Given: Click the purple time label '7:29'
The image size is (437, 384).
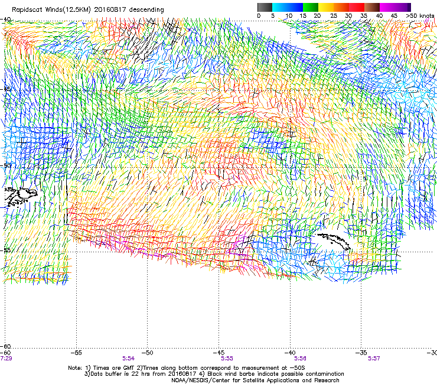Looking at the screenshot, I should 6,359.
